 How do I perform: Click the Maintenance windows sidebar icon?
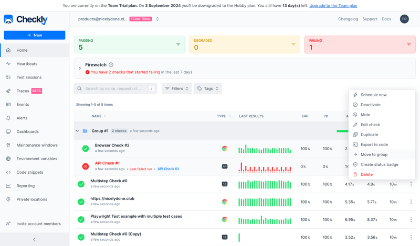tap(8, 146)
